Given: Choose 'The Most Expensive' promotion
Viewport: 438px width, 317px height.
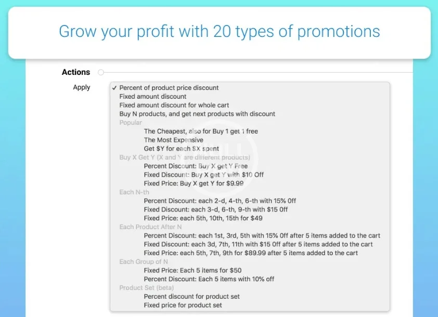Looking at the screenshot, I should point(173,140).
